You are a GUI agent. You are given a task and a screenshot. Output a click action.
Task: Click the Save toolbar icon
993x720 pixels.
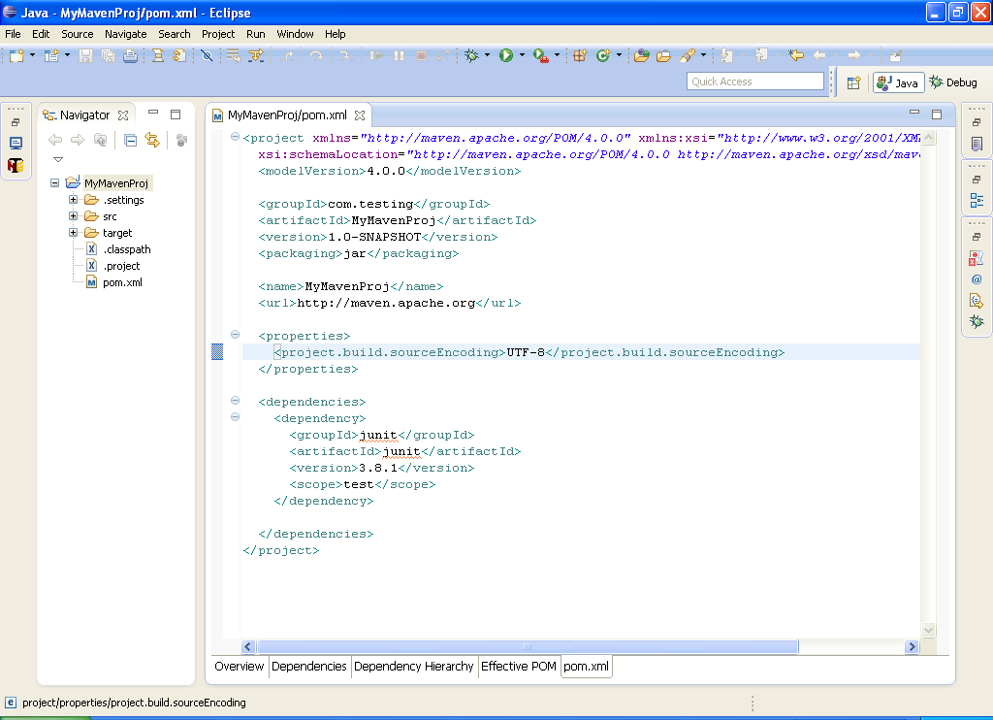pyautogui.click(x=85, y=55)
